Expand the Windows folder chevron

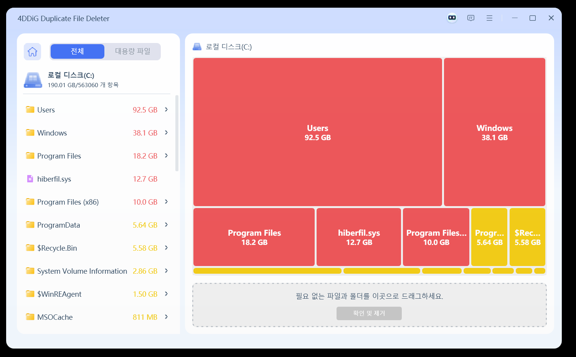coord(166,132)
